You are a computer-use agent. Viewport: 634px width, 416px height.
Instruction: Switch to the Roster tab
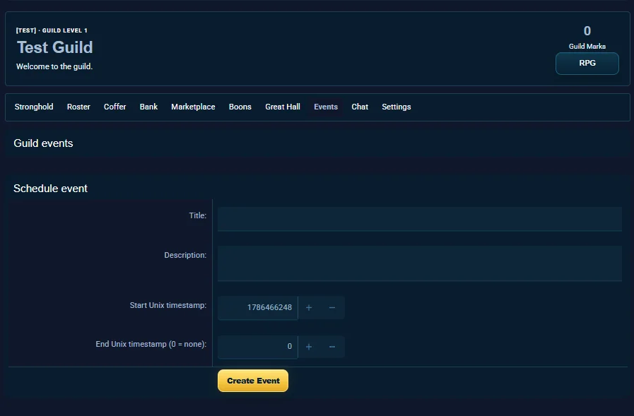tap(78, 107)
